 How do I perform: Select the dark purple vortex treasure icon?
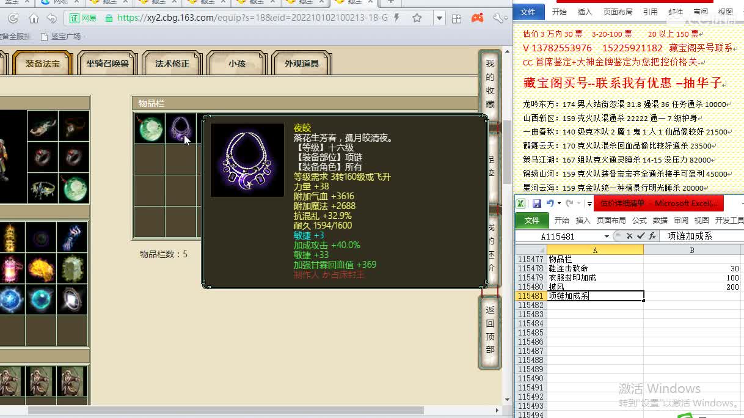(41, 237)
